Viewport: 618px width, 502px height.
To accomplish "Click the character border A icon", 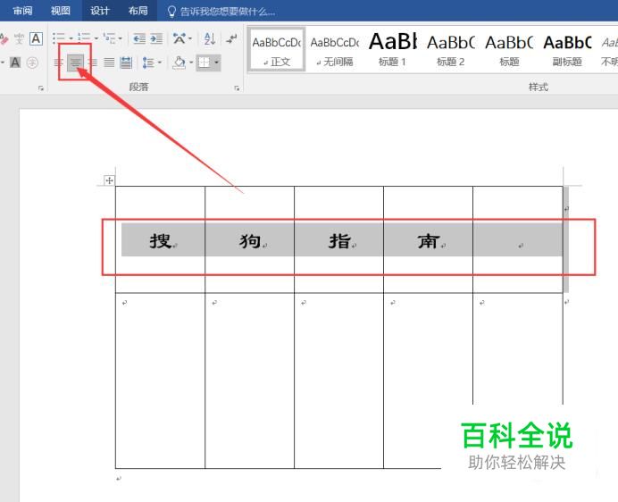I will point(36,38).
